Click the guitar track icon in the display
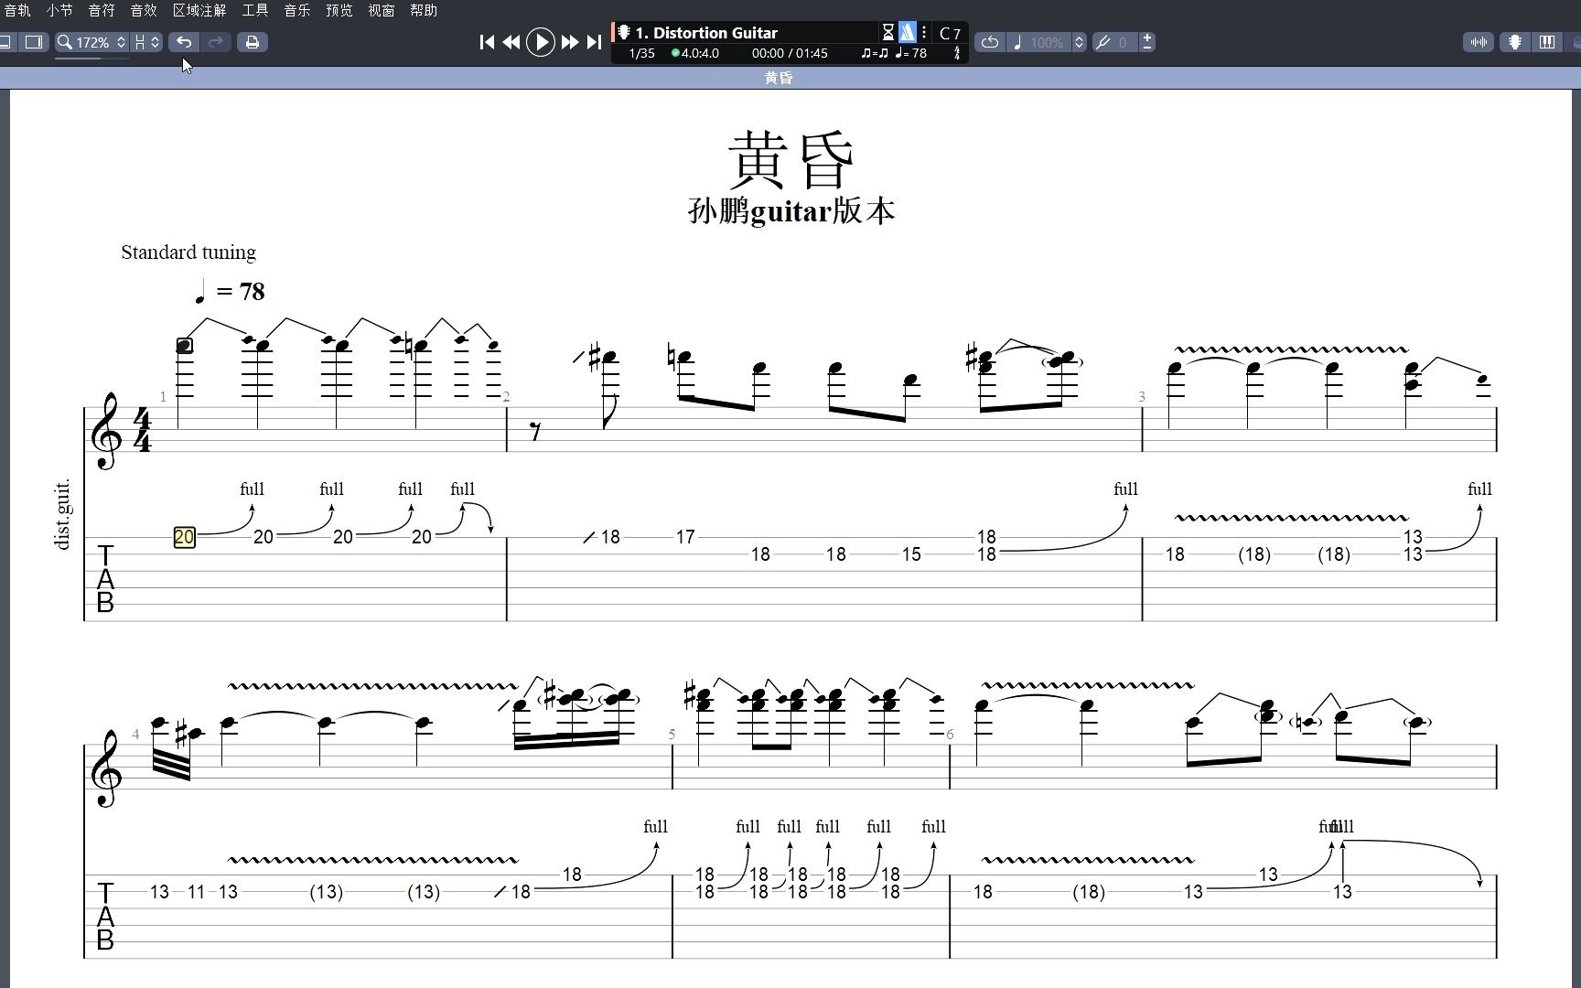 624,33
